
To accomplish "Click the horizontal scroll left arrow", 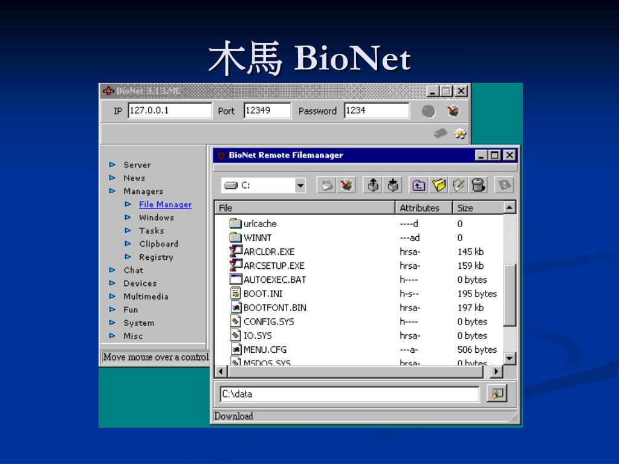I will point(221,372).
